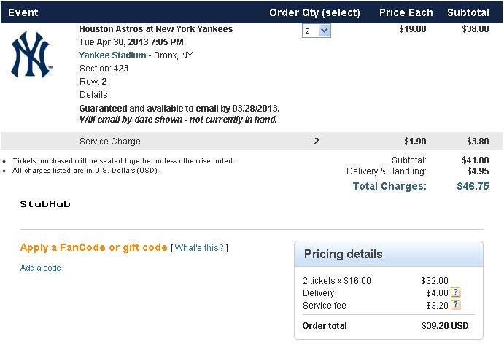This screenshot has height=345, width=504.
Task: Click the Event column header
Action: coord(23,12)
